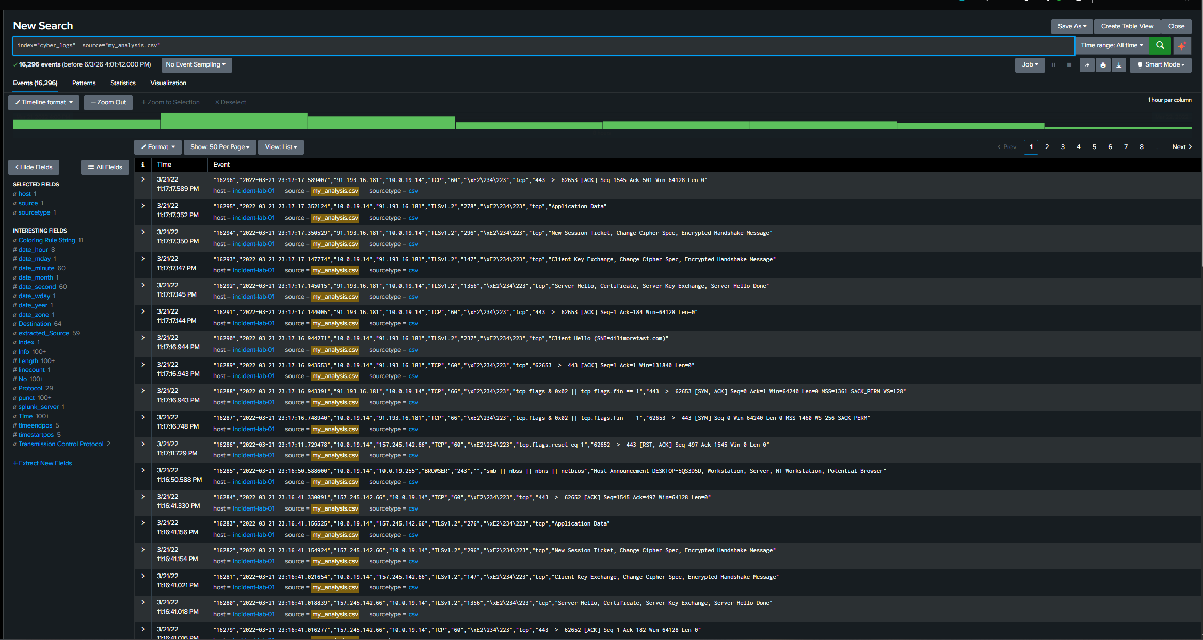Open the punct field summary
1203x640 pixels.
point(26,398)
